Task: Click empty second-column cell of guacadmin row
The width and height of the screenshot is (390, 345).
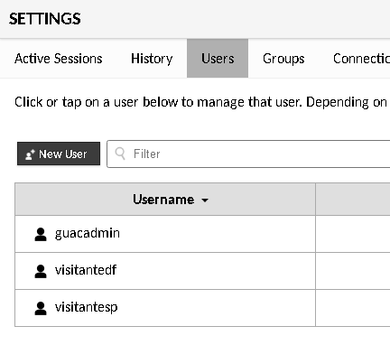Action: pos(353,234)
